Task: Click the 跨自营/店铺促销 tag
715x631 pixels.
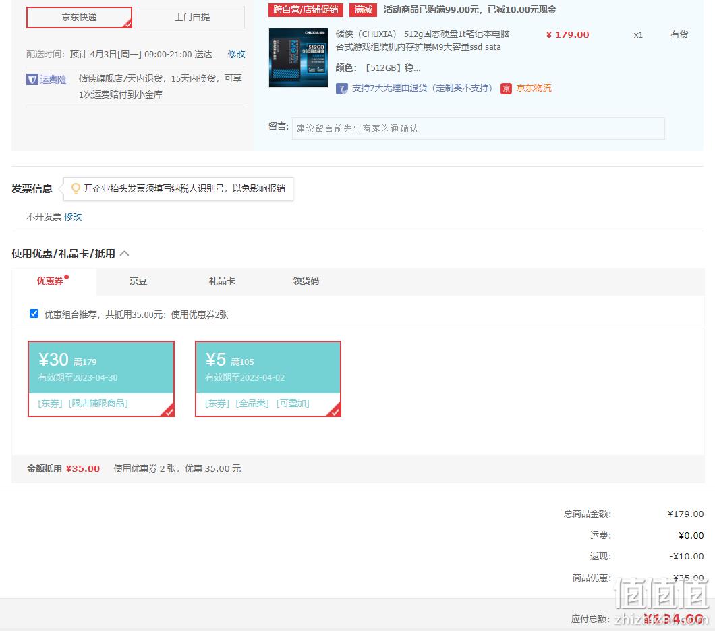Action: (306, 9)
